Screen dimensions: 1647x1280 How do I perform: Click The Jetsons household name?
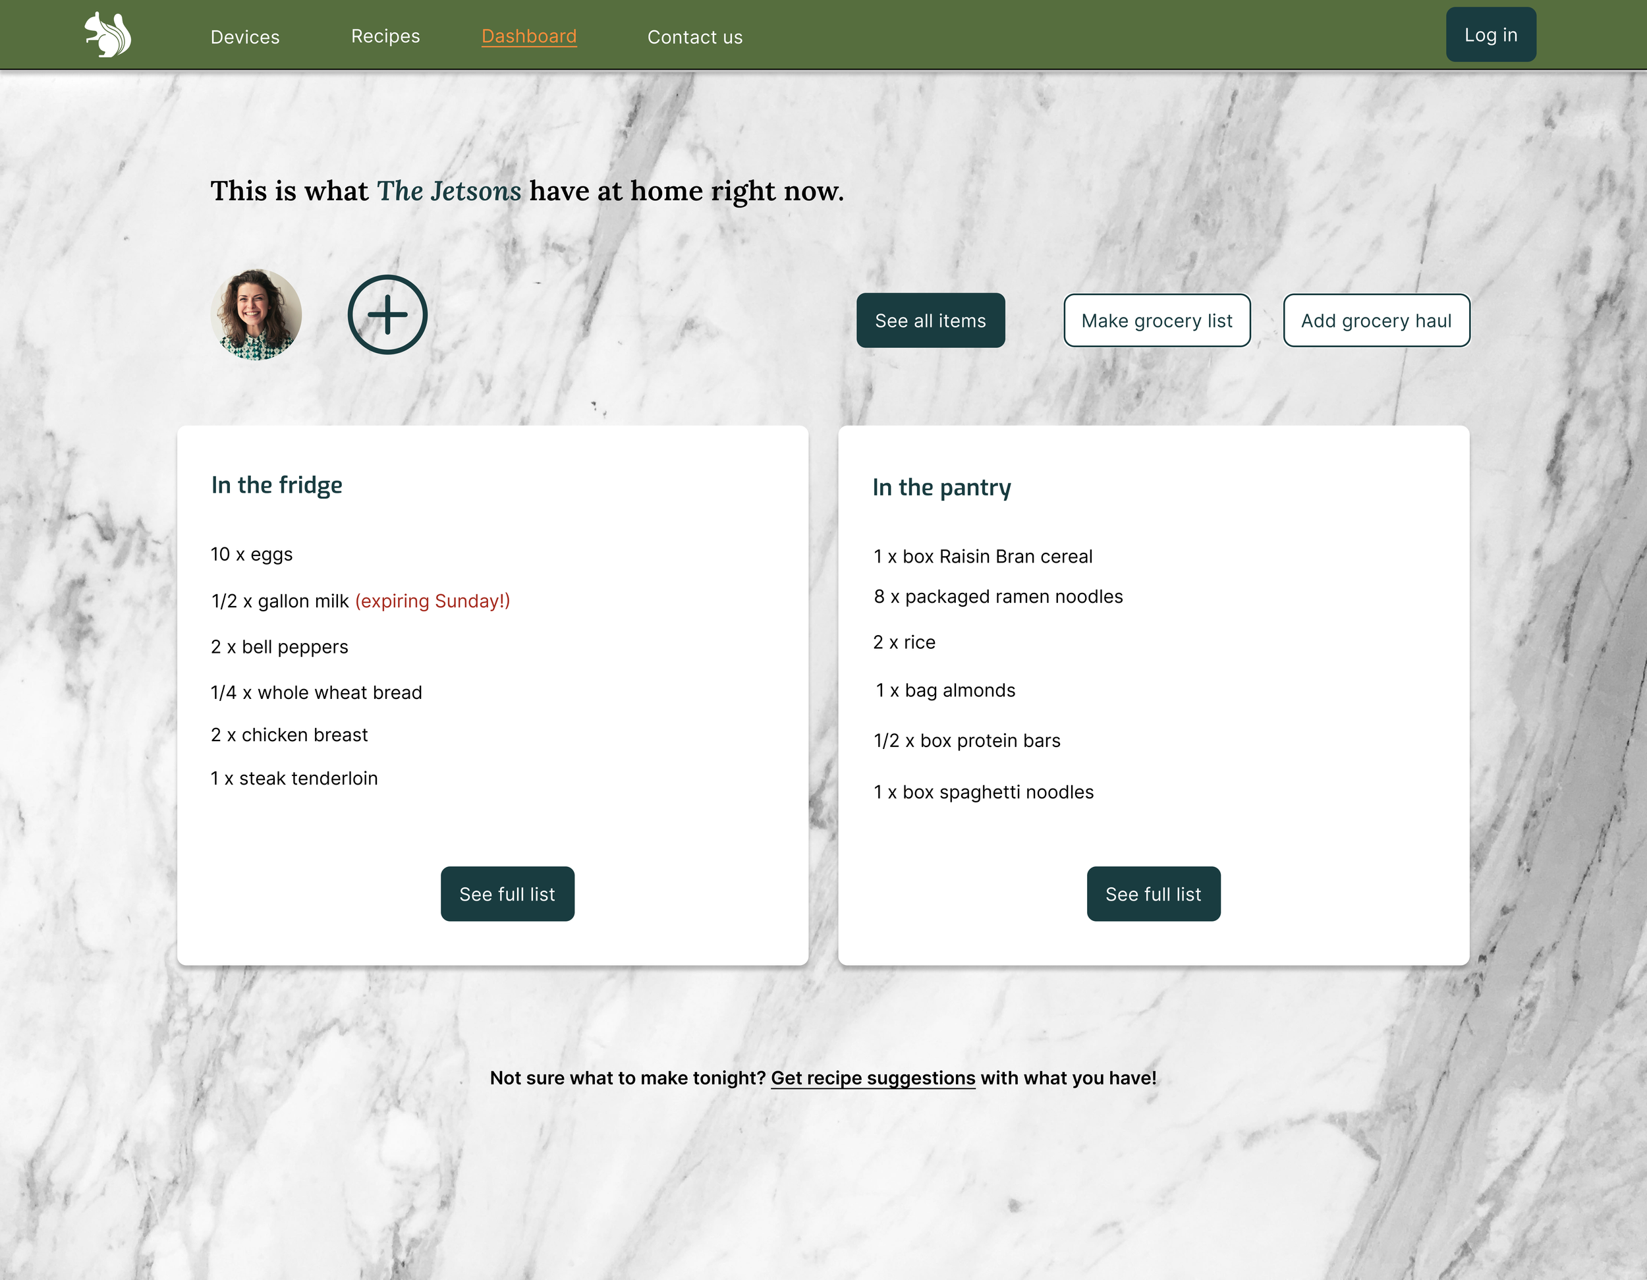[449, 191]
